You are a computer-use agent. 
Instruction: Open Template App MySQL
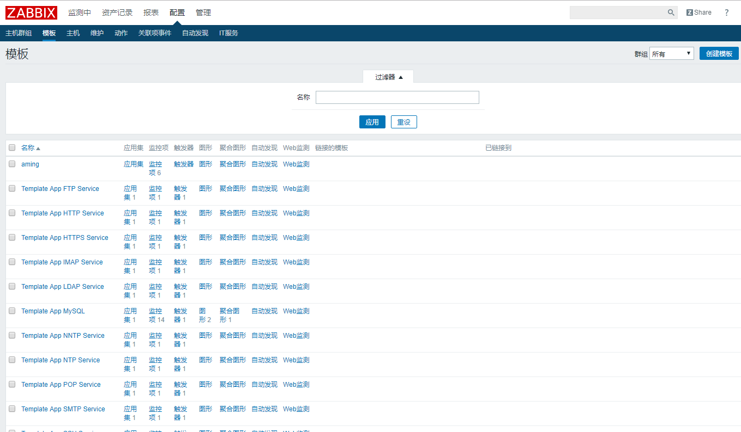[53, 311]
